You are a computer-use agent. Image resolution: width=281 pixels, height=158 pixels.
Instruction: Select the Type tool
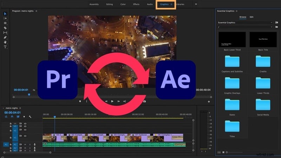pos(5,47)
